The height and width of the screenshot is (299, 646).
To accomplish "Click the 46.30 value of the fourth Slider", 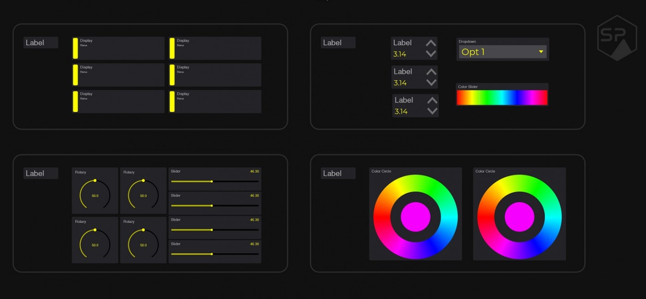I will click(255, 244).
